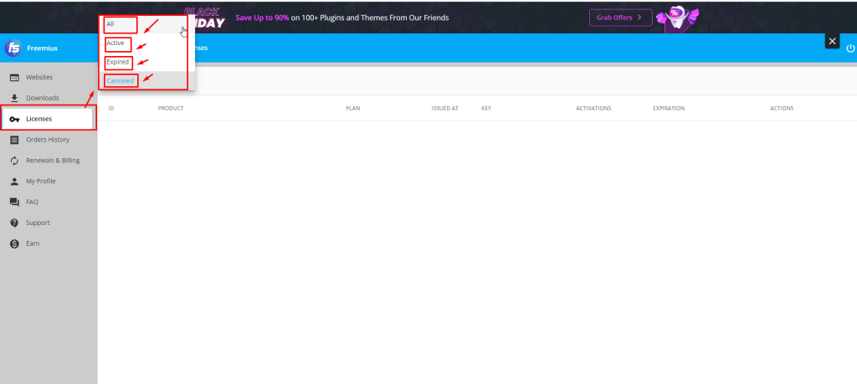857x384 pixels.
Task: Click the Save Up to 90% banner text
Action: click(342, 18)
